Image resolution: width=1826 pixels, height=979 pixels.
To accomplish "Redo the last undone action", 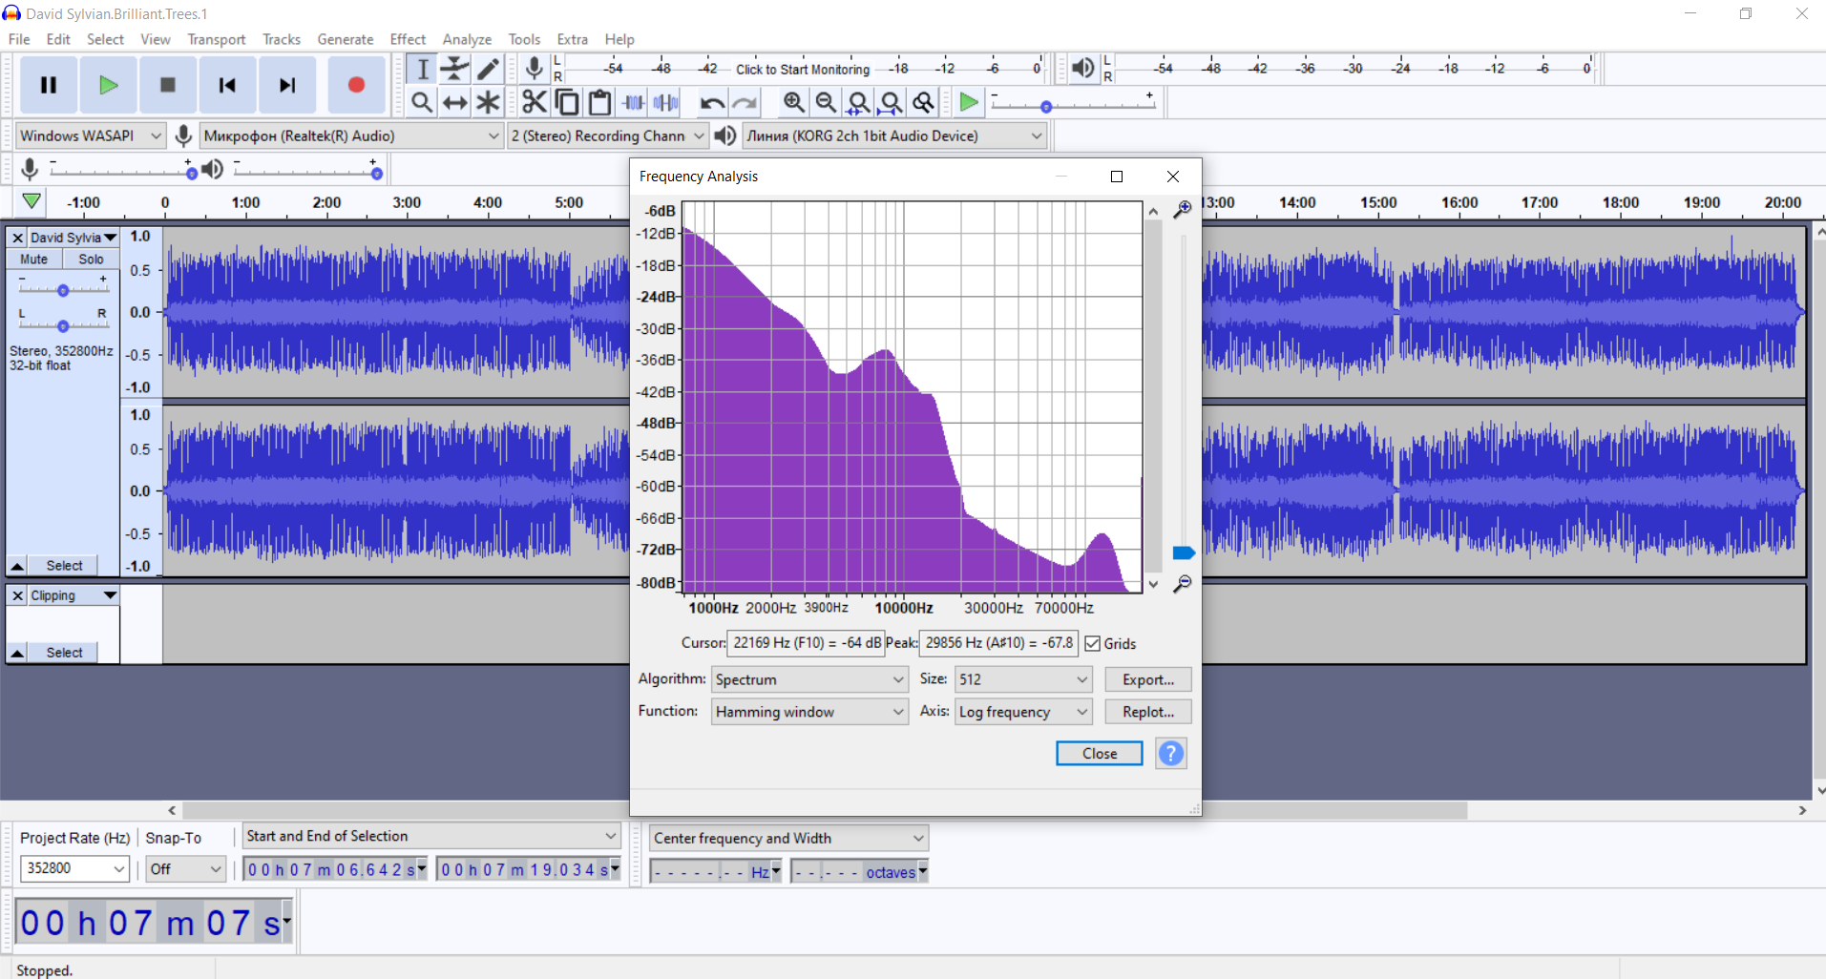I will click(745, 102).
